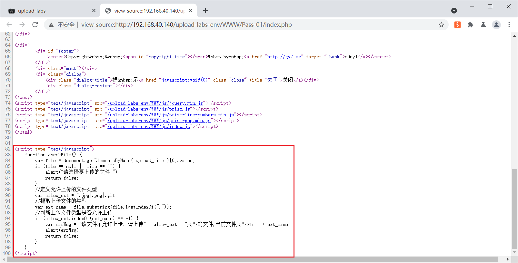Close the view-source tab
Image resolution: width=518 pixels, height=263 pixels.
190,11
